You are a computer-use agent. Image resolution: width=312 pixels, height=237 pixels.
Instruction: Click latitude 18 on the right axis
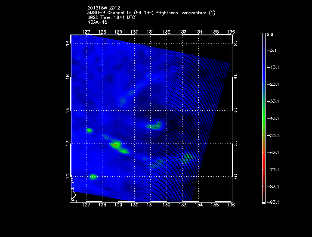[x=235, y=43]
